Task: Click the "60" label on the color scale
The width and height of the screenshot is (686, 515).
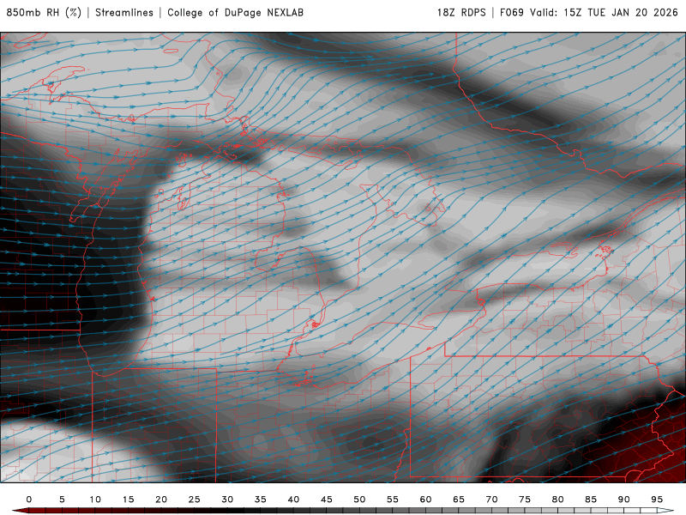Action: click(x=425, y=500)
